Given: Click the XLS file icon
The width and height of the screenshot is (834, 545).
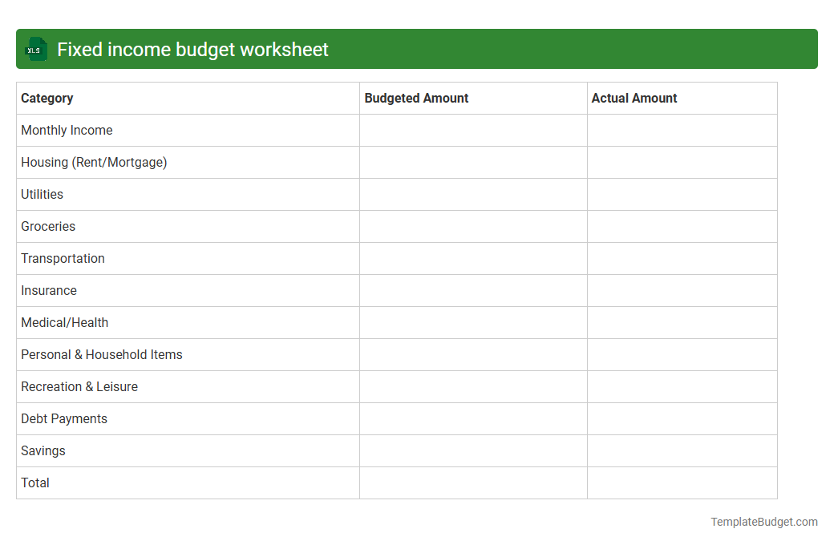Looking at the screenshot, I should click(35, 49).
